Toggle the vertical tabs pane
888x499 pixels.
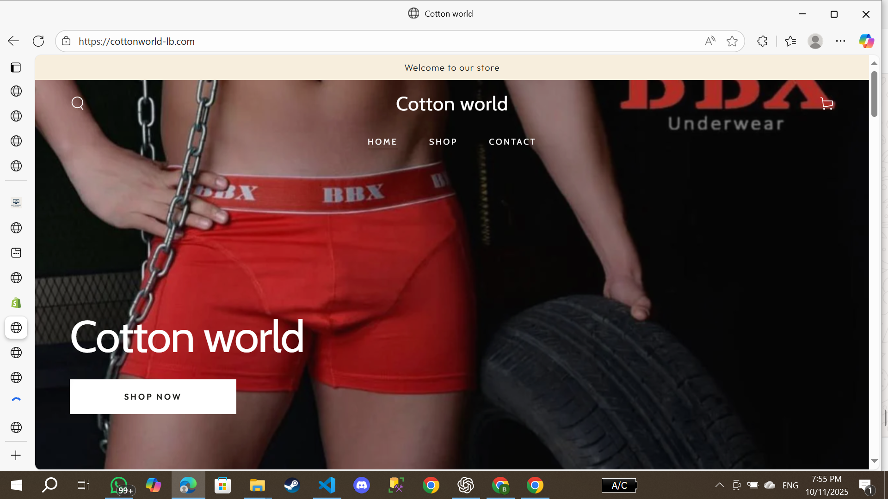click(x=16, y=67)
